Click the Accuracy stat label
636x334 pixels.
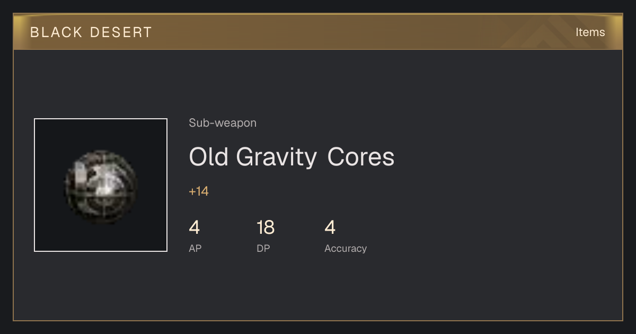click(346, 248)
